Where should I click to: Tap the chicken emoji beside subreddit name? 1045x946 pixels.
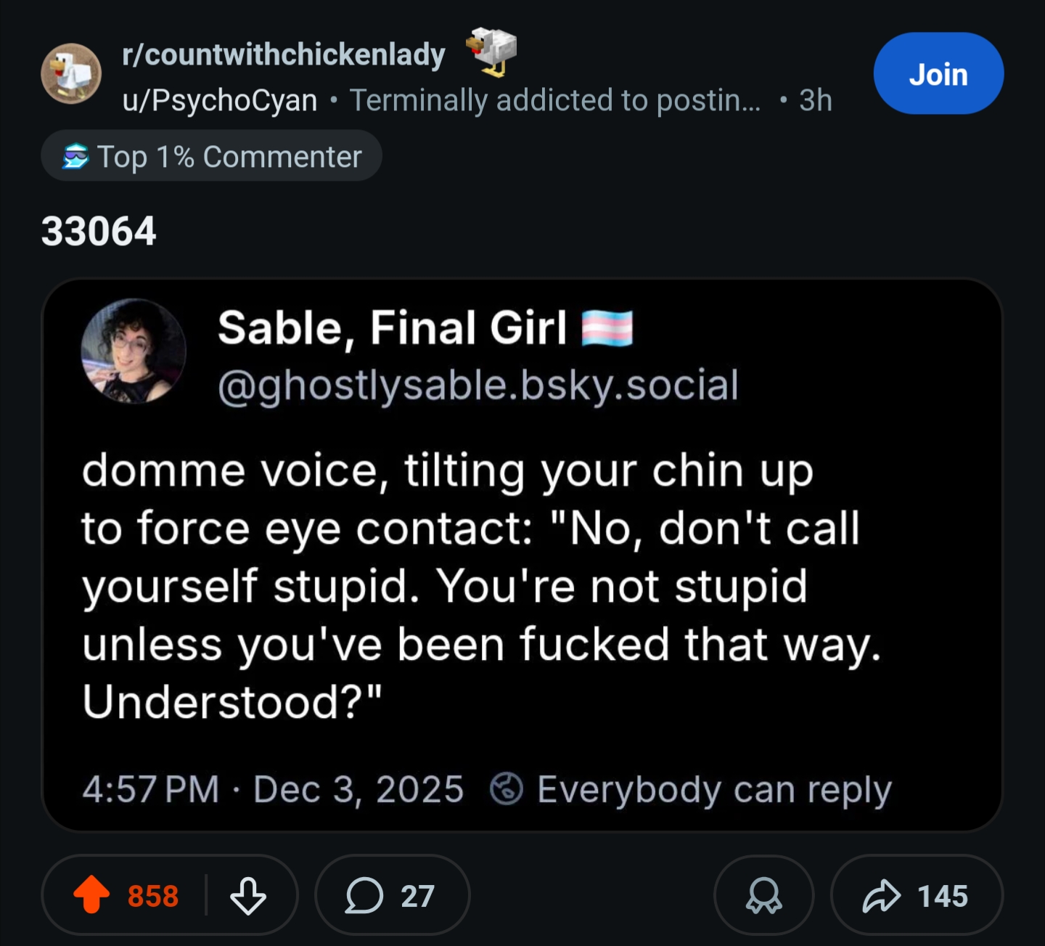(491, 51)
